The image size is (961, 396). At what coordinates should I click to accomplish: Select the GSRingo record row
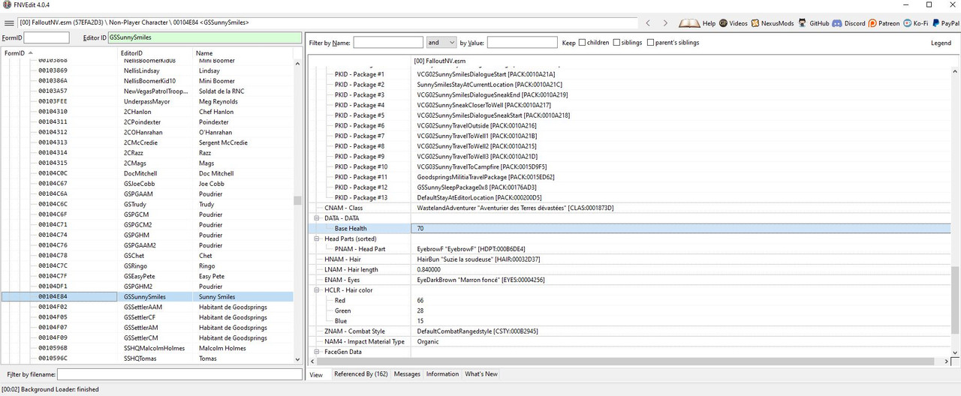click(147, 266)
